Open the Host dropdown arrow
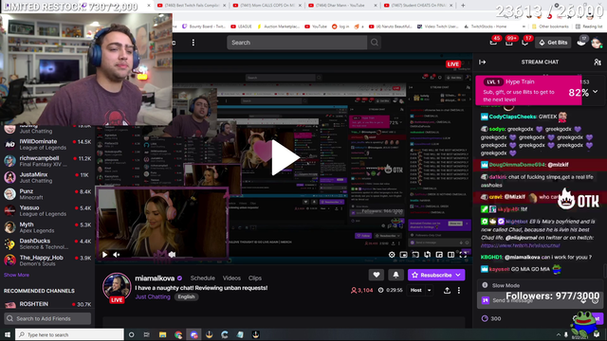Viewport: 607px width, 341px height. pyautogui.click(x=430, y=290)
